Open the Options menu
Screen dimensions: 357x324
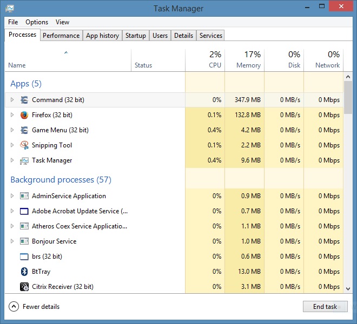click(x=37, y=22)
